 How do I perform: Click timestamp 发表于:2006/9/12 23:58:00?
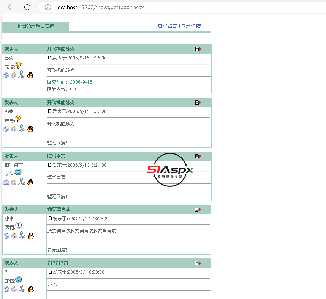[x=81, y=219]
